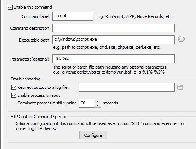Click the 'Command description:' caption text
196x149 pixels.
(30, 28)
